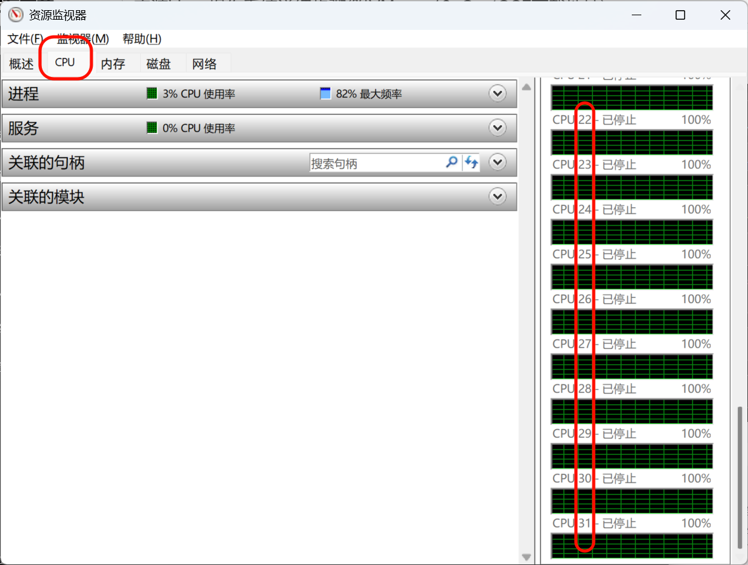
Task: Go to the 网络 tab
Action: [x=204, y=64]
